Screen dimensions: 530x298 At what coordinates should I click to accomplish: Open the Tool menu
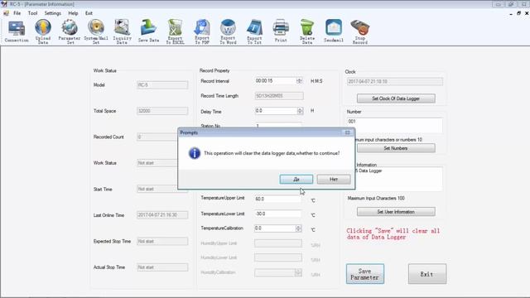pos(32,13)
